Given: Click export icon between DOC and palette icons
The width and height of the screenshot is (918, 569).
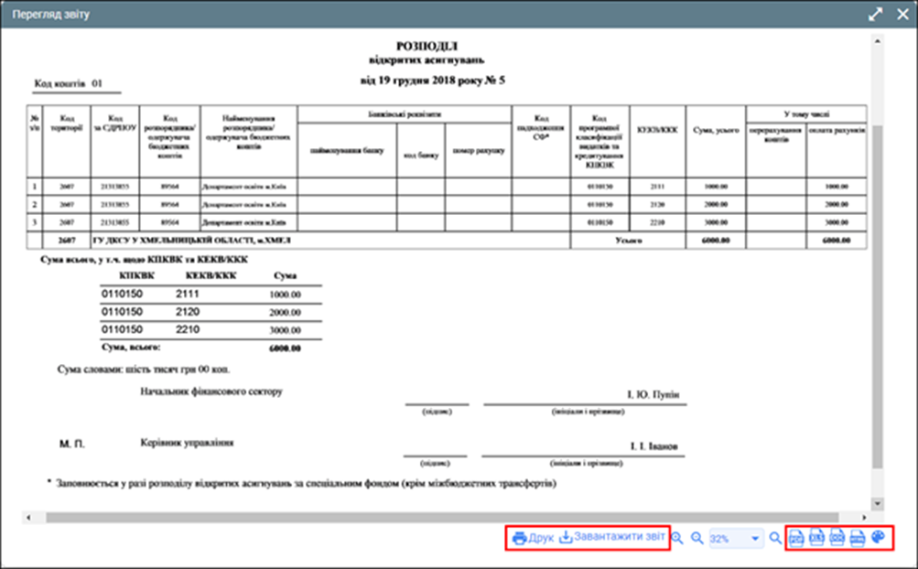Looking at the screenshot, I should point(858,539).
